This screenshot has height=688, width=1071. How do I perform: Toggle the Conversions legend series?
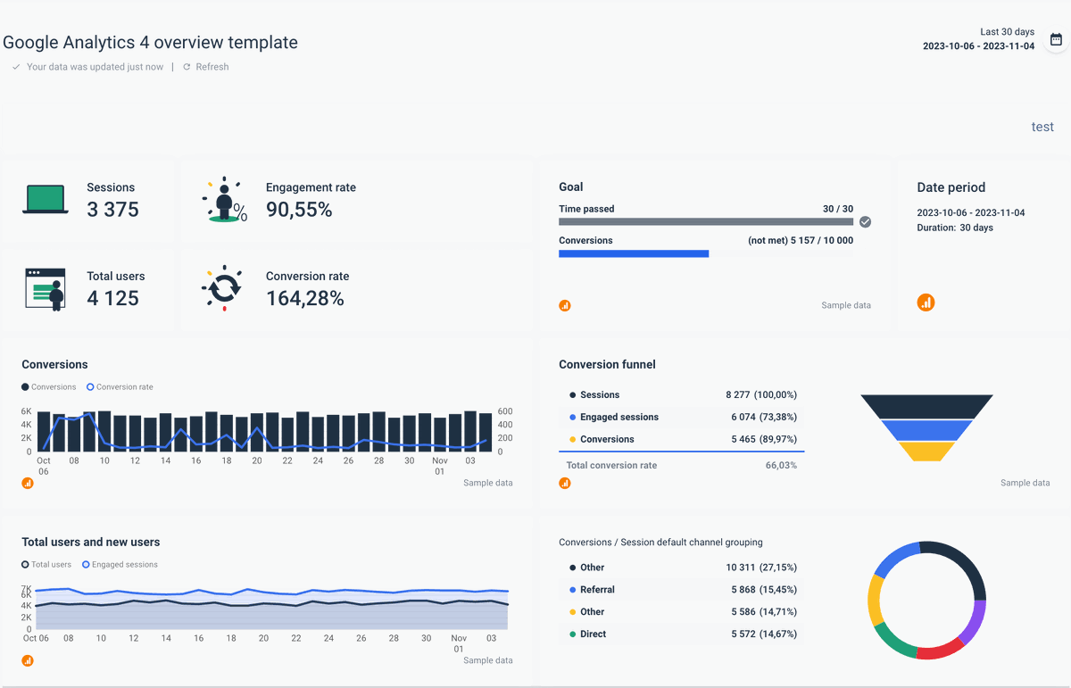pyautogui.click(x=49, y=387)
